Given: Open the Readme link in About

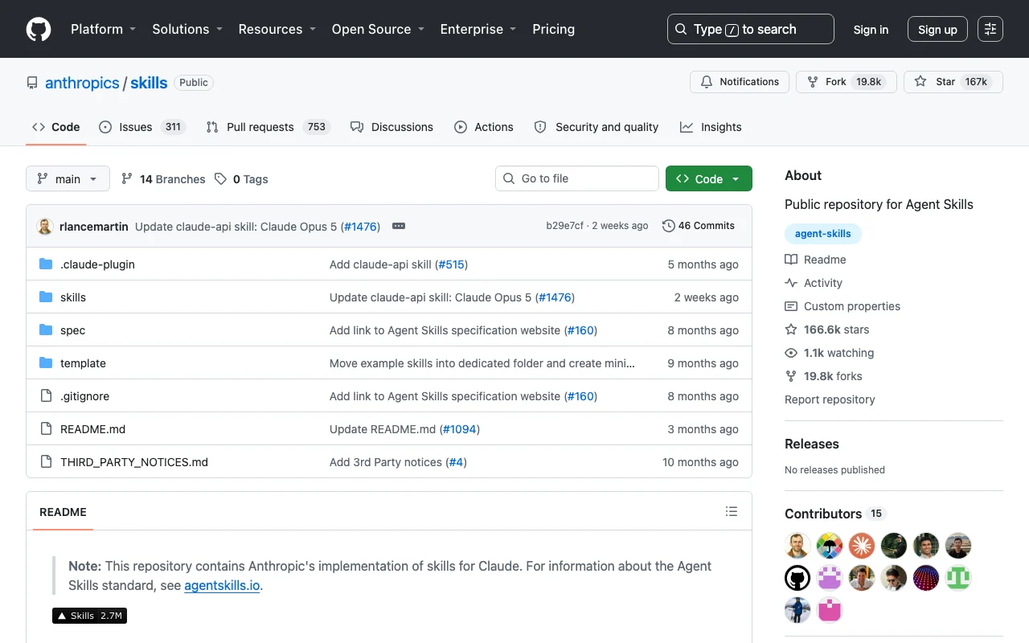Looking at the screenshot, I should tap(815, 260).
